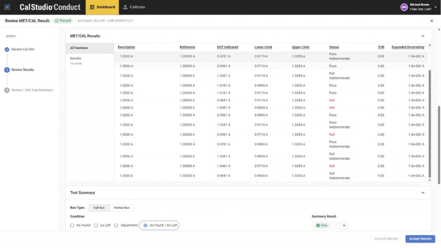Open Review / Edit Test Summary step
Image resolution: width=441 pixels, height=248 pixels.
click(32, 90)
